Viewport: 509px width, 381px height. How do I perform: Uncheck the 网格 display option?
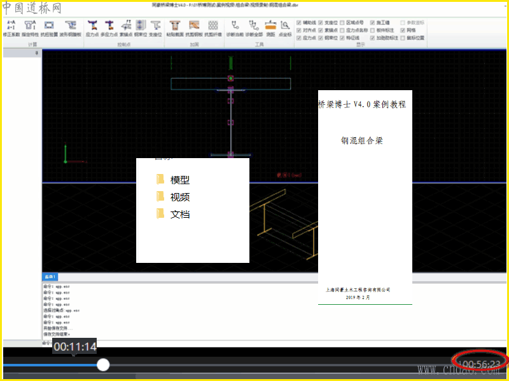(x=402, y=30)
